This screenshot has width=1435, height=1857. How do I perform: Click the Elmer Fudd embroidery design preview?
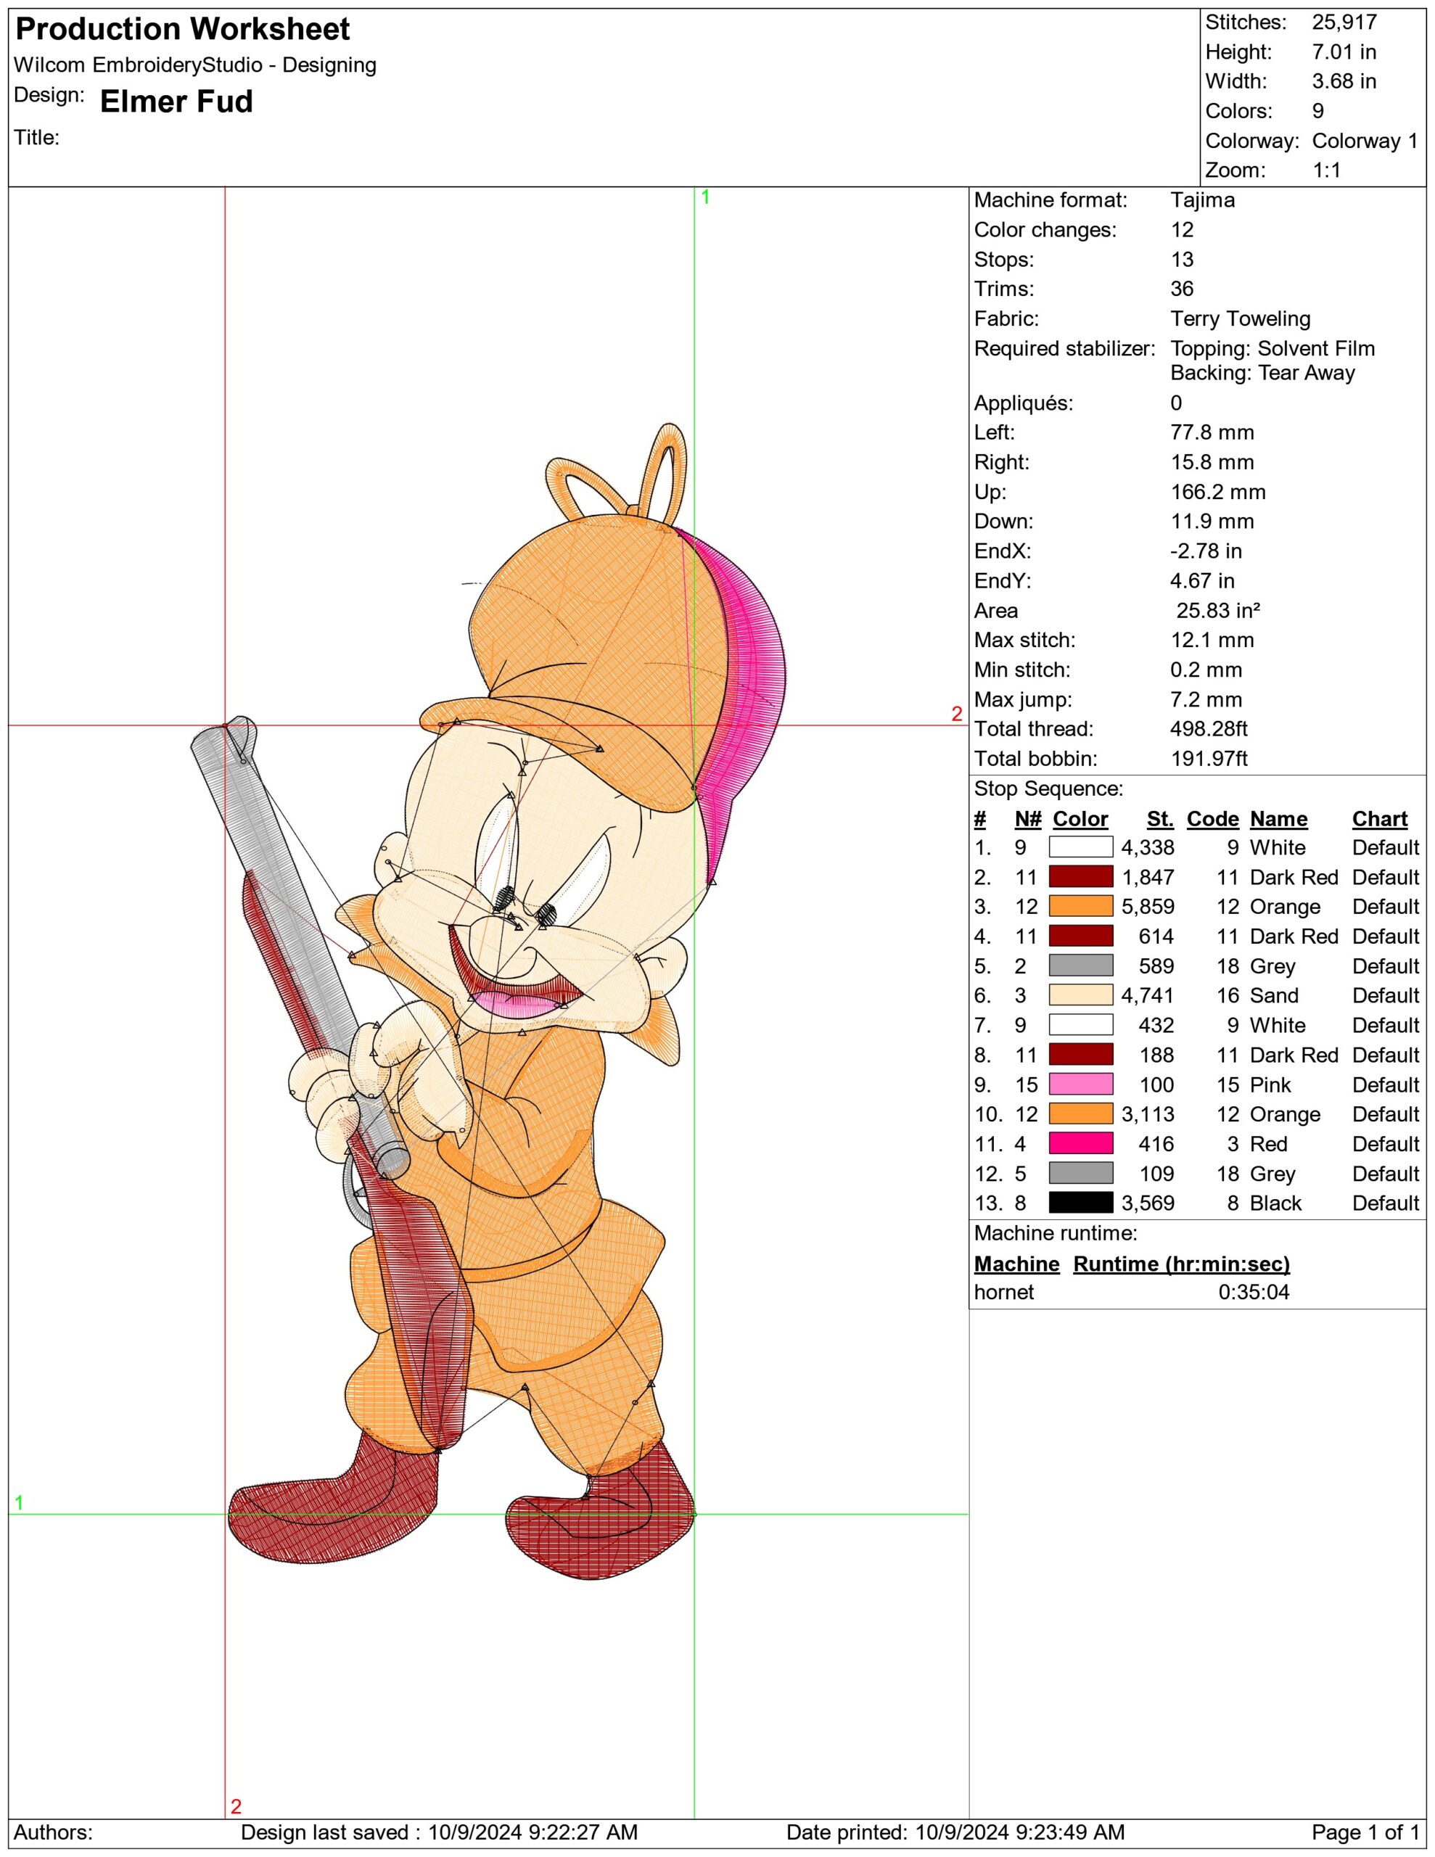coord(489,1003)
